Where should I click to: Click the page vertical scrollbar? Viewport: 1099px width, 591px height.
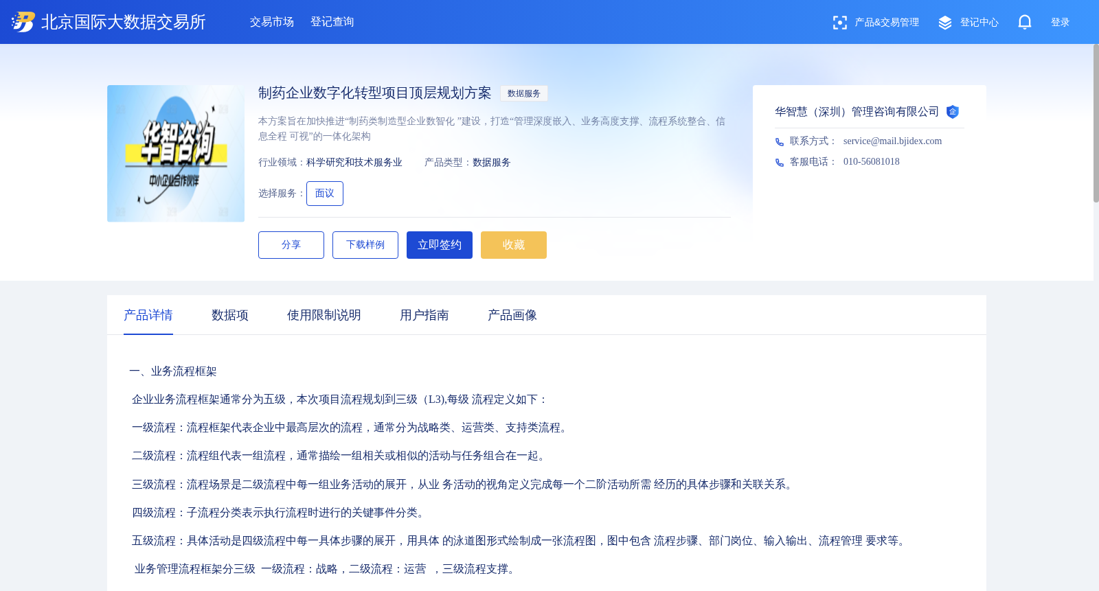pyautogui.click(x=1096, y=124)
